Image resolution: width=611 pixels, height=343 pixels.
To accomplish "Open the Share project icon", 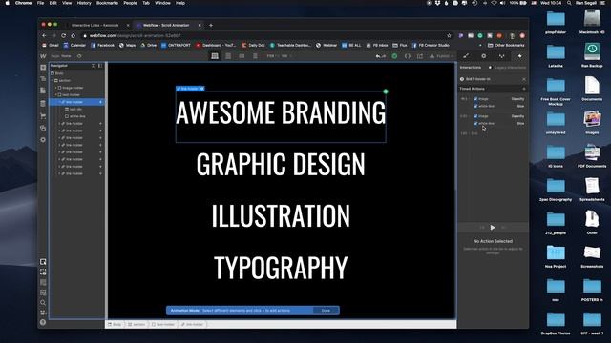I will coord(420,56).
